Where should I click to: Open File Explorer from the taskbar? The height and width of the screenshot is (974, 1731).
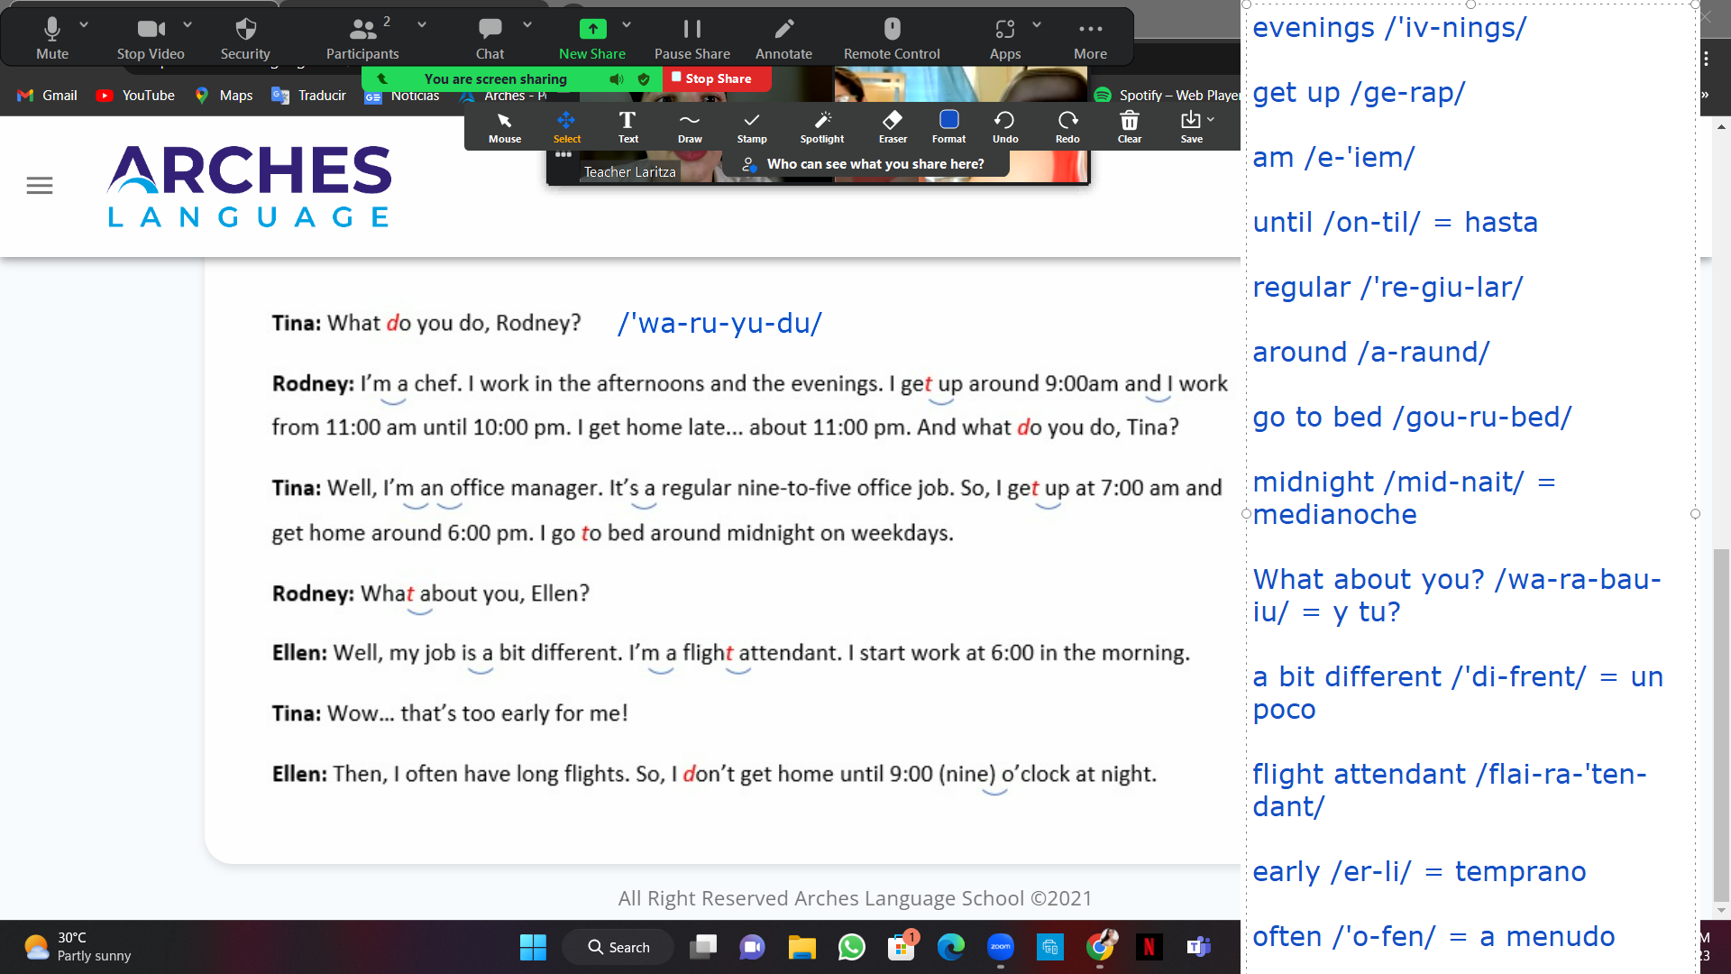802,947
